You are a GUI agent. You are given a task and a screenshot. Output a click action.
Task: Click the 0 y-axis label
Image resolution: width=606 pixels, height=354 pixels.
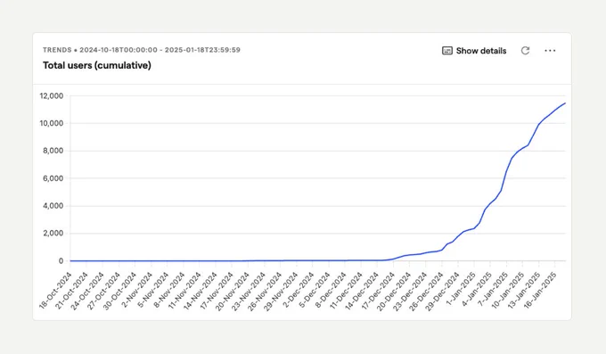(61, 261)
